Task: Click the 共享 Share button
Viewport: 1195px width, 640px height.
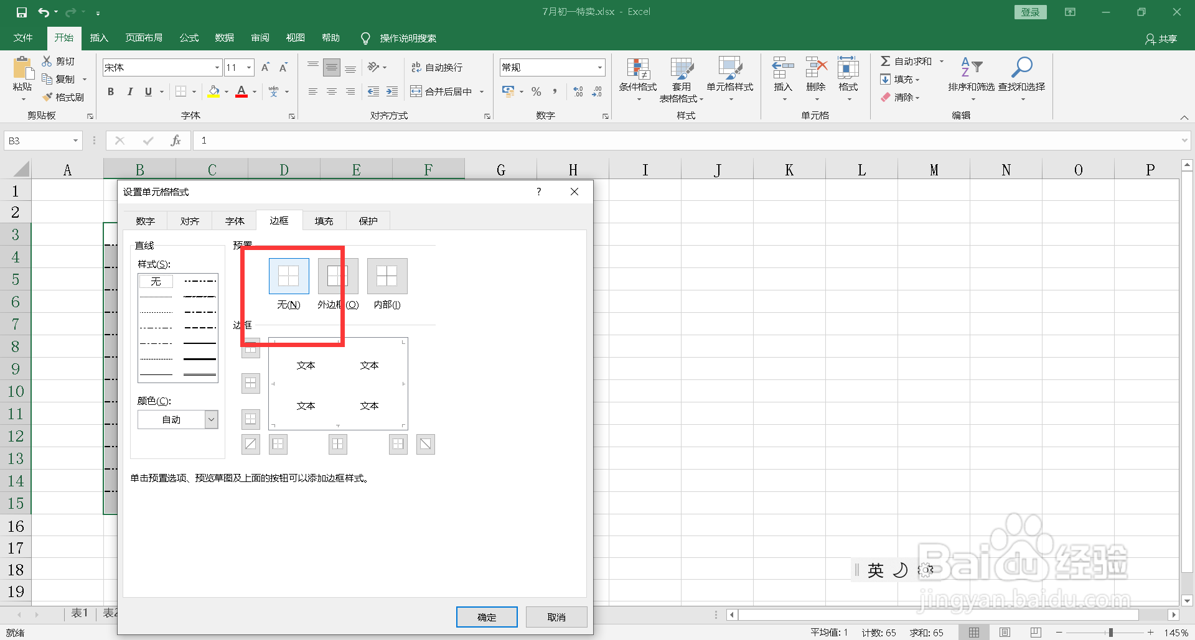Action: point(1161,39)
